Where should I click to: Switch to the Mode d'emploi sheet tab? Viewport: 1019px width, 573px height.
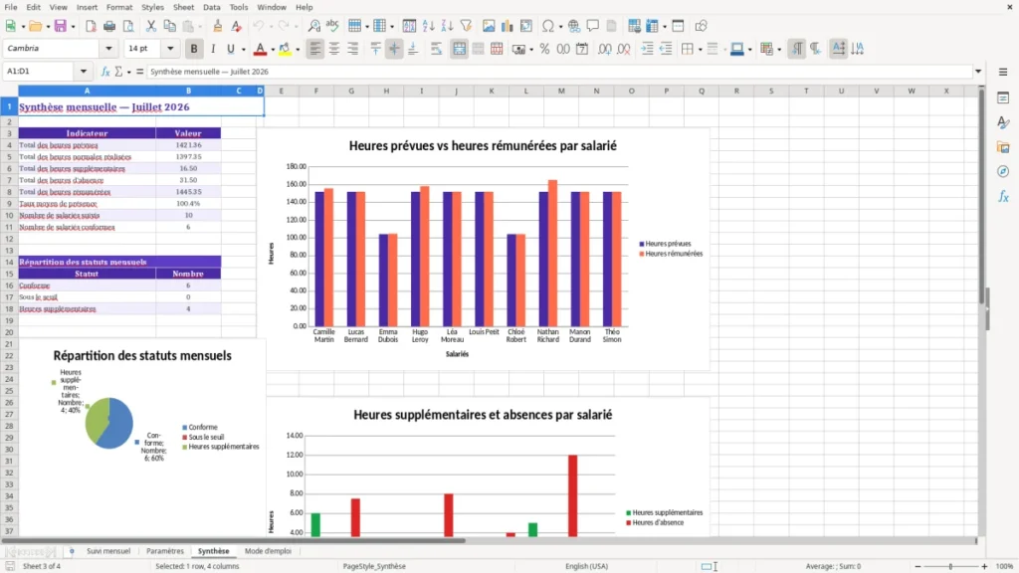pos(268,551)
